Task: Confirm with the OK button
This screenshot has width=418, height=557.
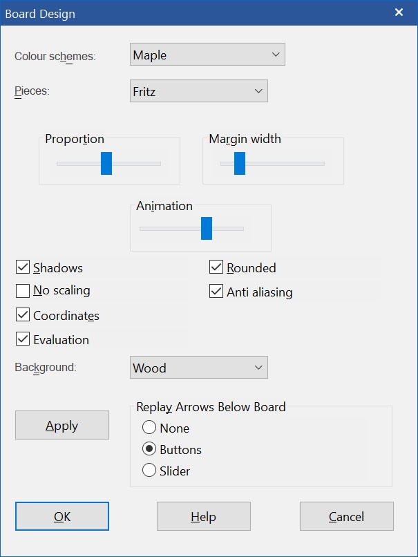Action: point(62,516)
